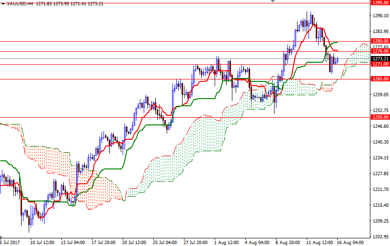The image size is (390, 246).
Task: Click the 1 Aug 12:00 time label
Action: (227, 243)
